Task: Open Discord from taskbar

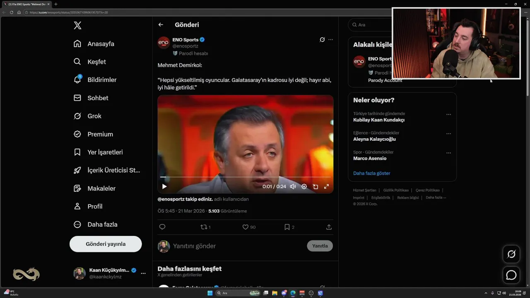Action: coord(284,293)
